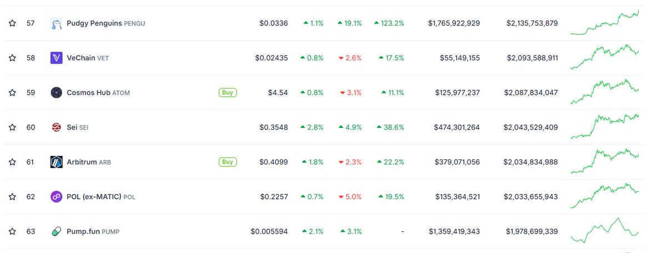The width and height of the screenshot is (666, 253).
Task: Click the Pump.fun pill logo icon
Action: [x=56, y=231]
